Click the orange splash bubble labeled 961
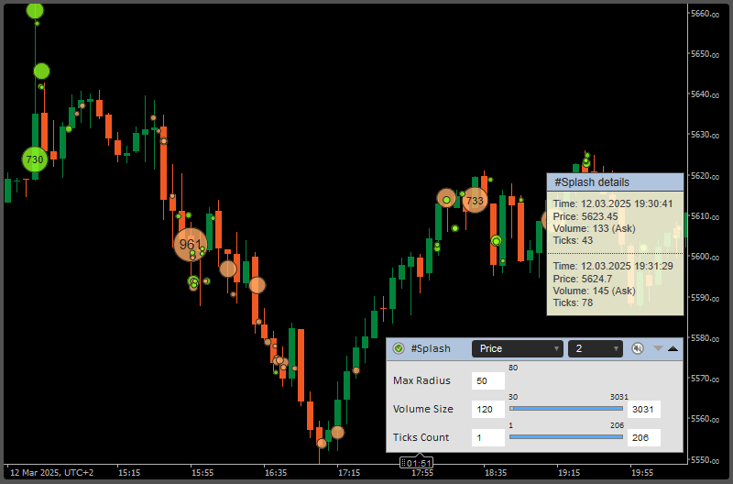 (x=191, y=245)
